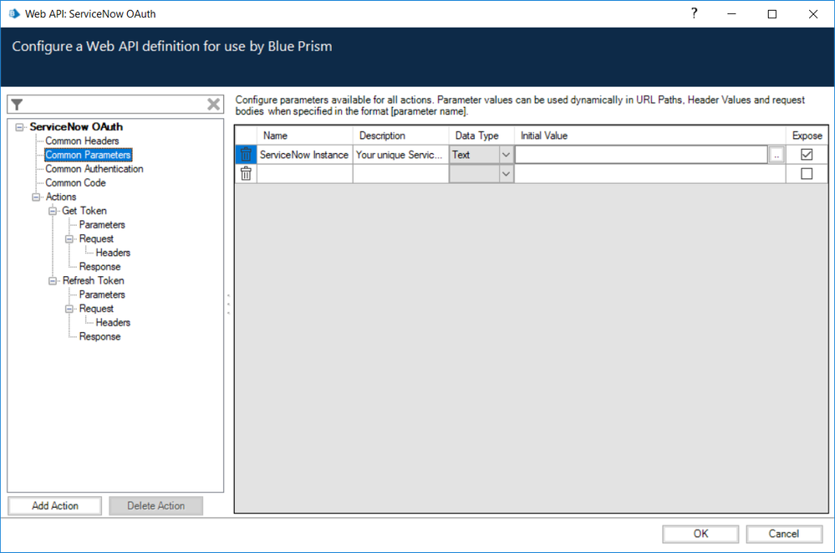This screenshot has height=553, width=835.
Task: Click the Add Action button
Action: [x=55, y=505]
